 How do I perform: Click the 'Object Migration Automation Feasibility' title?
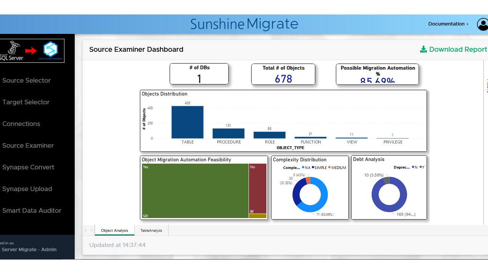(186, 160)
